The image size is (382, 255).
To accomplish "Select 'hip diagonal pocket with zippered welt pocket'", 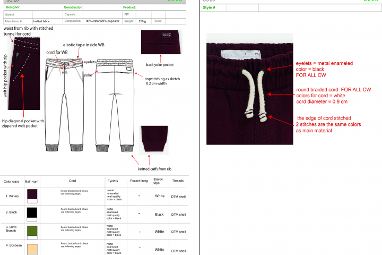I will (23, 123).
